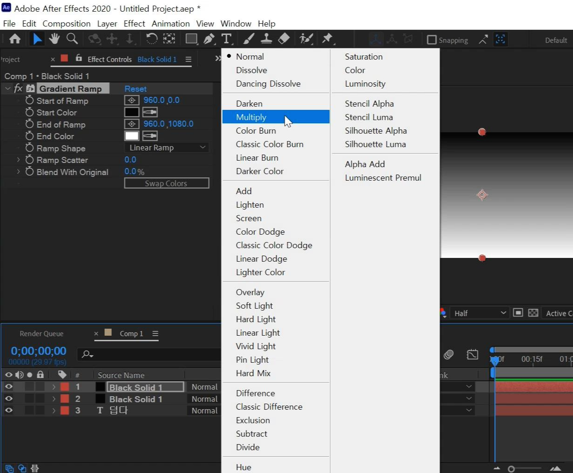Screen dimensions: 573x473
Task: Switch to Render Queue tab
Action: (x=41, y=333)
